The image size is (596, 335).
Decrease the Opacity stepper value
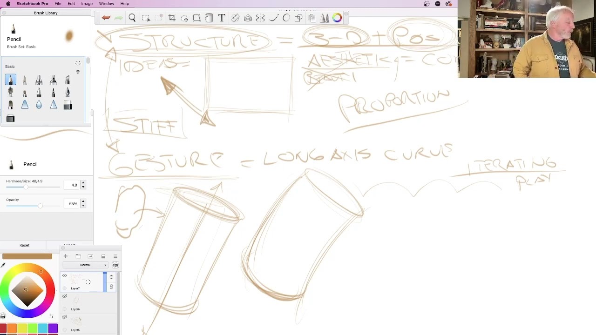pyautogui.click(x=83, y=206)
